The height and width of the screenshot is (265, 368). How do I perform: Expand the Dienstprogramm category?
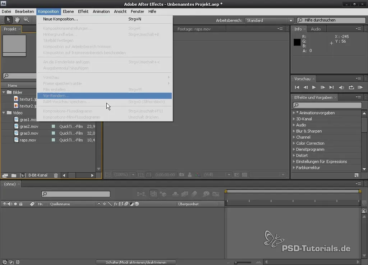pos(294,149)
